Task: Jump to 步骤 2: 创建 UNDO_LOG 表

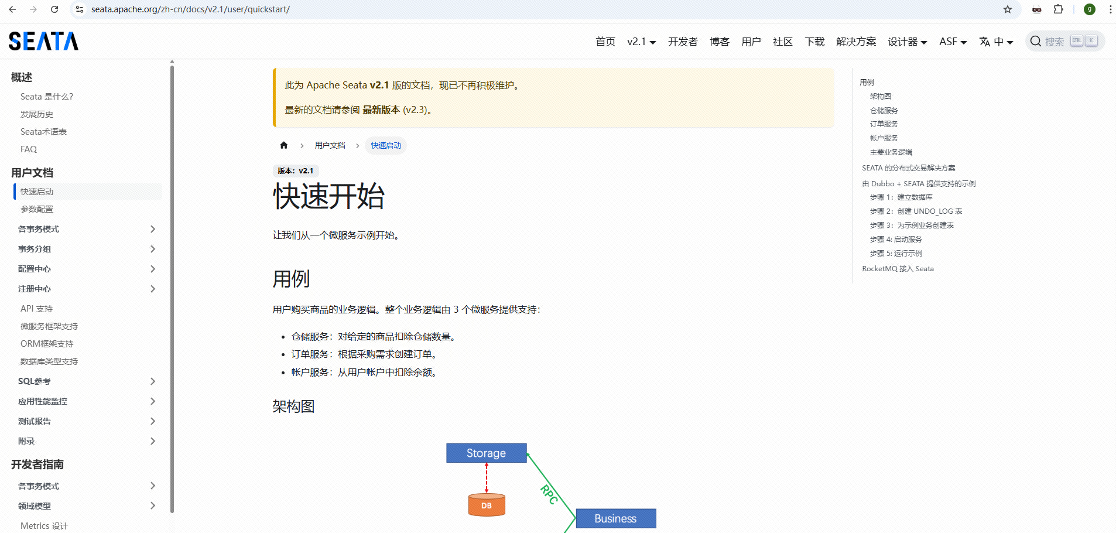Action: (916, 211)
